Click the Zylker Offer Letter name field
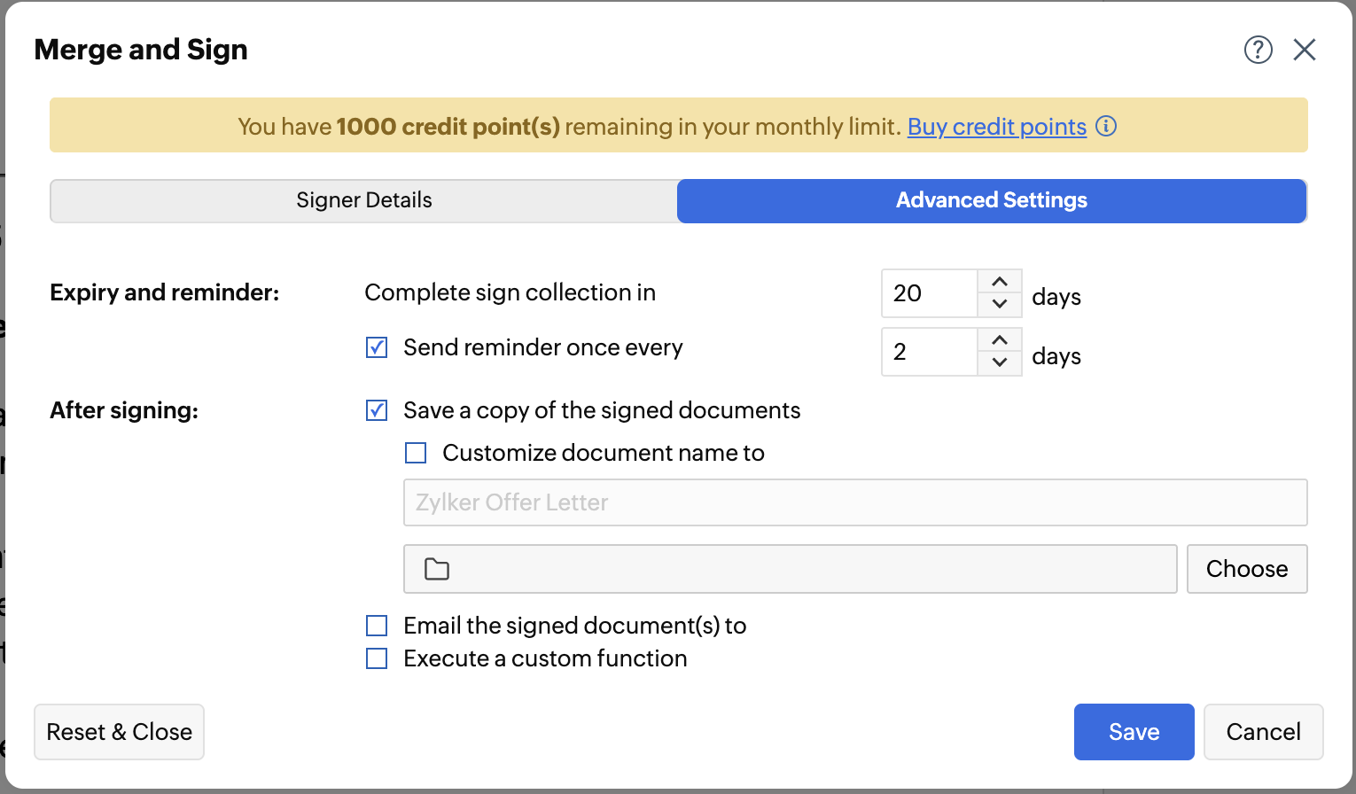This screenshot has width=1356, height=794. pos(854,502)
